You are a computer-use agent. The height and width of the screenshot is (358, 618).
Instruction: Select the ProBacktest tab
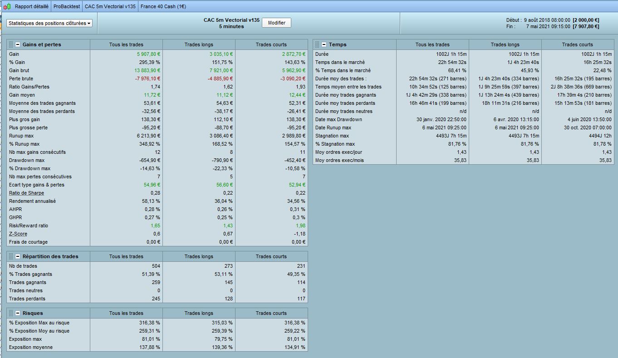67,7
